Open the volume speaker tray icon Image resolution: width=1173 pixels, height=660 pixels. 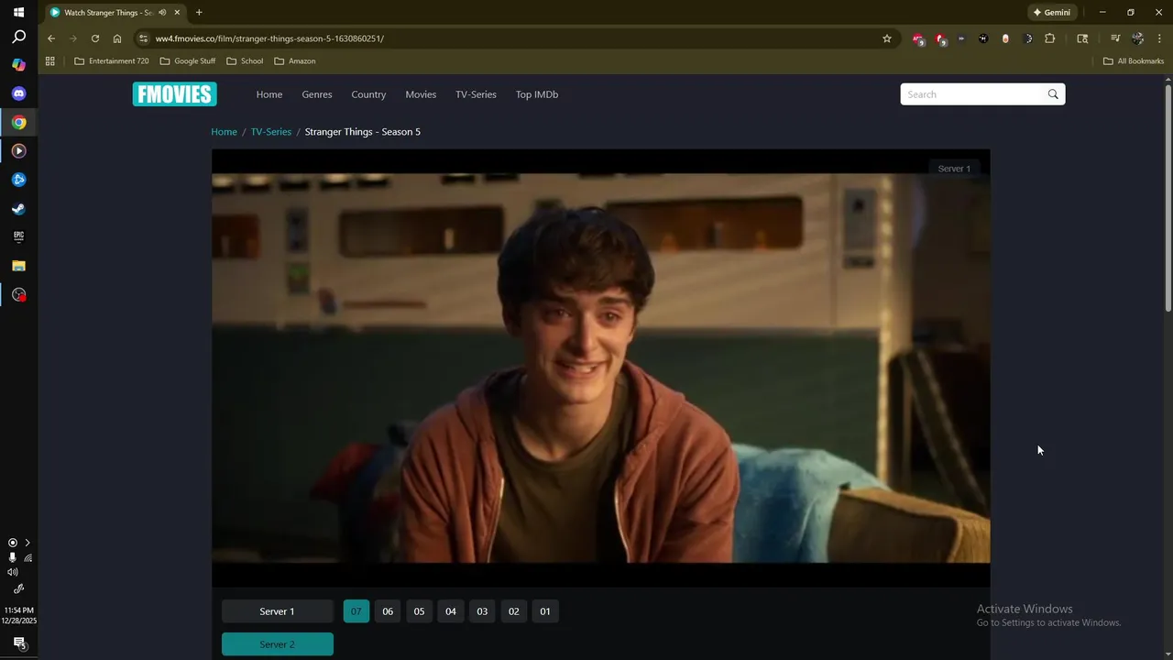click(x=12, y=572)
